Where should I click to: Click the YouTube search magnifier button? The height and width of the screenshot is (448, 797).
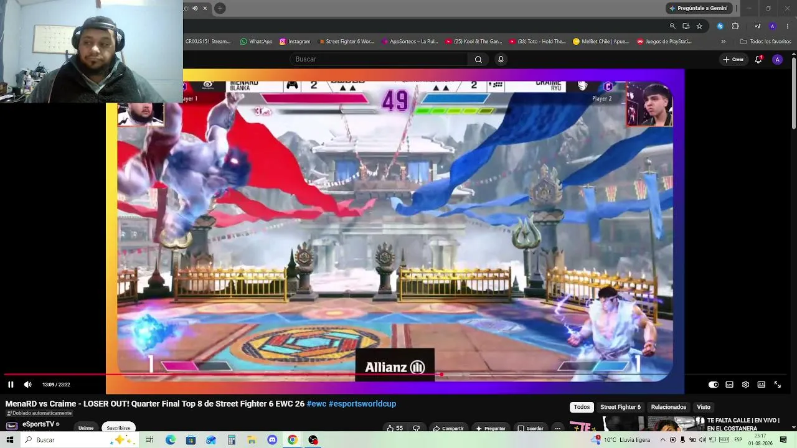(x=478, y=59)
